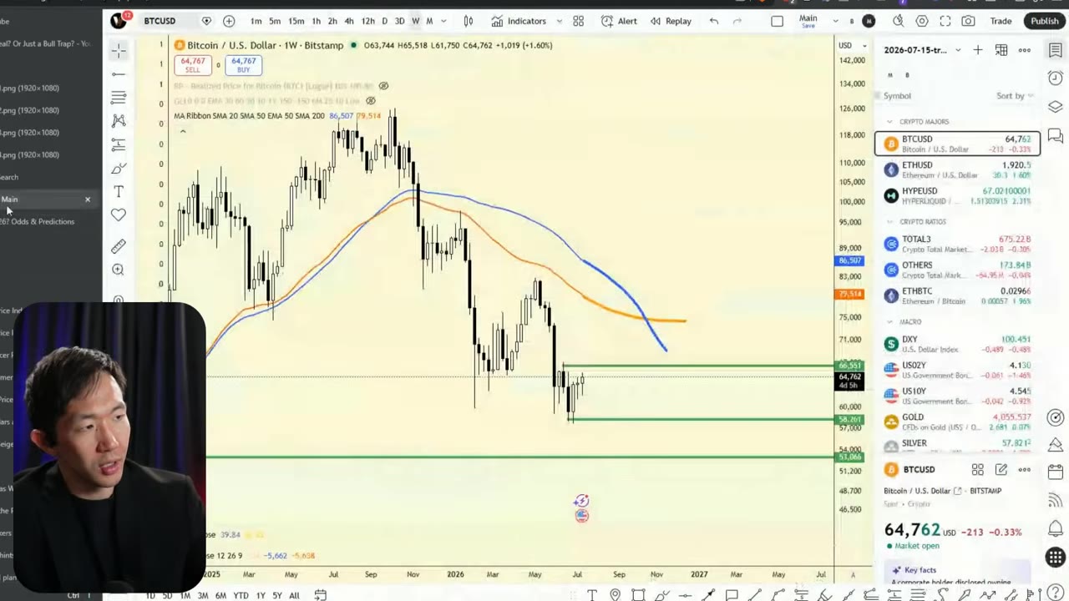Enter fullscreen chart mode

[x=945, y=21]
